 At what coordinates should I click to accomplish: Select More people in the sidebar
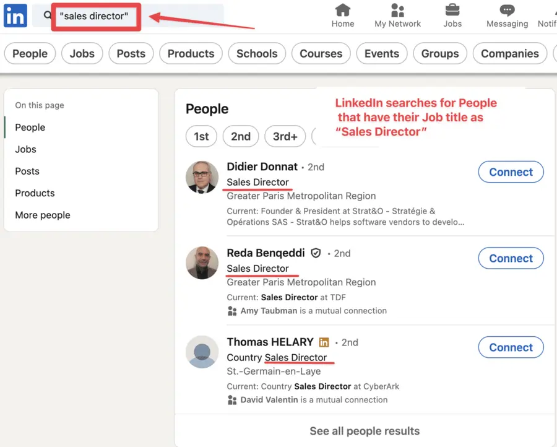(42, 215)
